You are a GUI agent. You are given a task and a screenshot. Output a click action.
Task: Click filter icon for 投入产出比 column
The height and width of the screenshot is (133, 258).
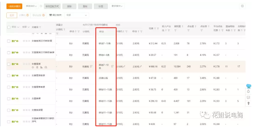pyautogui.click(x=169, y=30)
